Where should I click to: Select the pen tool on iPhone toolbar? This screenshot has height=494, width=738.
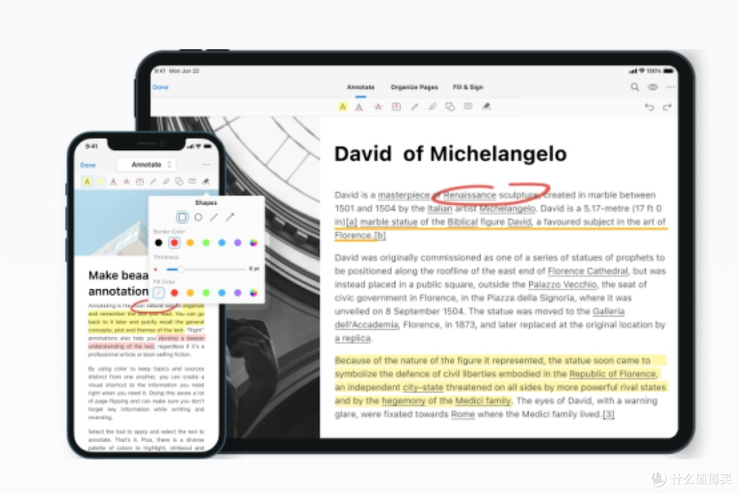click(153, 182)
